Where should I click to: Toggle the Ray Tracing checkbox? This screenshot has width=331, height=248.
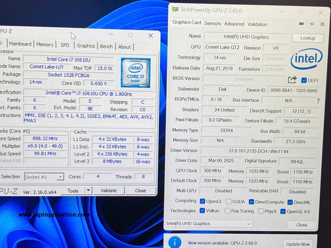pyautogui.click(x=228, y=211)
